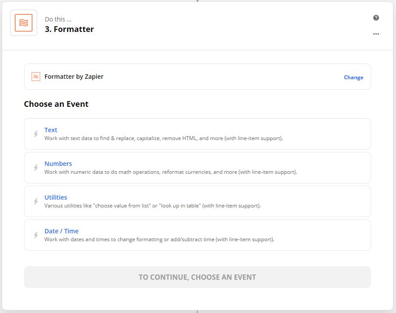
Task: Click the Date / Time formatting description
Action: [159, 239]
